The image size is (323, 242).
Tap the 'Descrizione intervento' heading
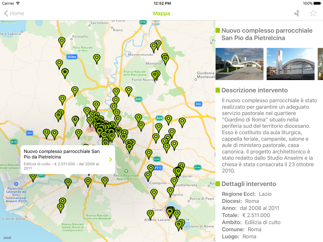point(255,90)
